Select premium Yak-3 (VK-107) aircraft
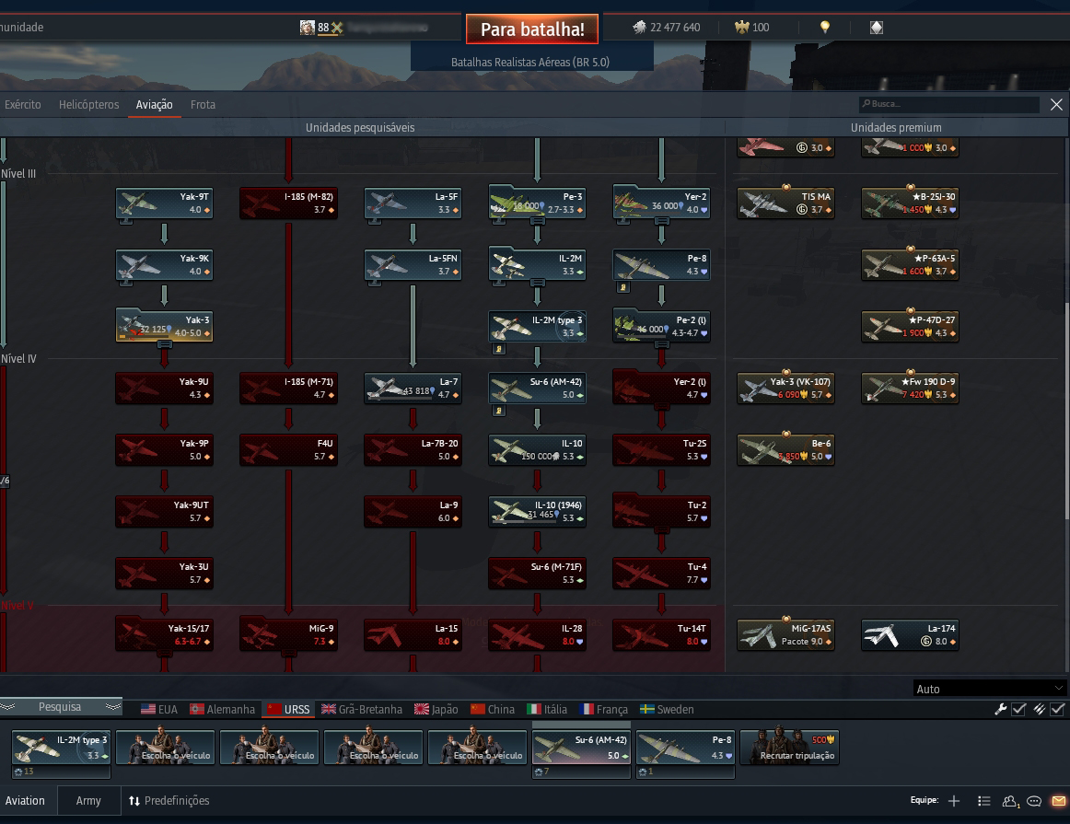Screen dimensions: 1070x824 click(785, 389)
